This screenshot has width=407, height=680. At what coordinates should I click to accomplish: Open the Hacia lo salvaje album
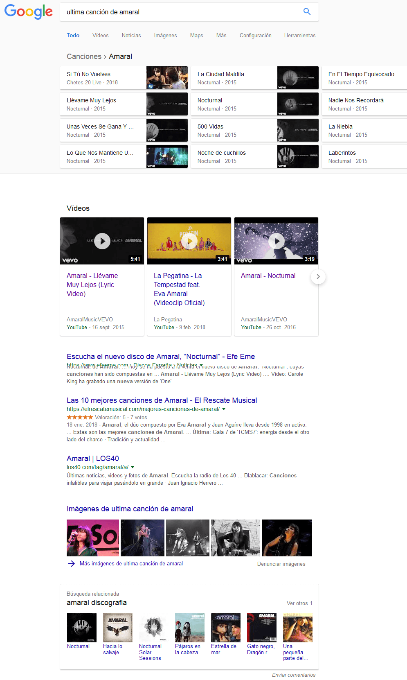(x=118, y=628)
